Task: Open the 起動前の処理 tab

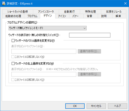Action: pyautogui.click(x=13, y=16)
